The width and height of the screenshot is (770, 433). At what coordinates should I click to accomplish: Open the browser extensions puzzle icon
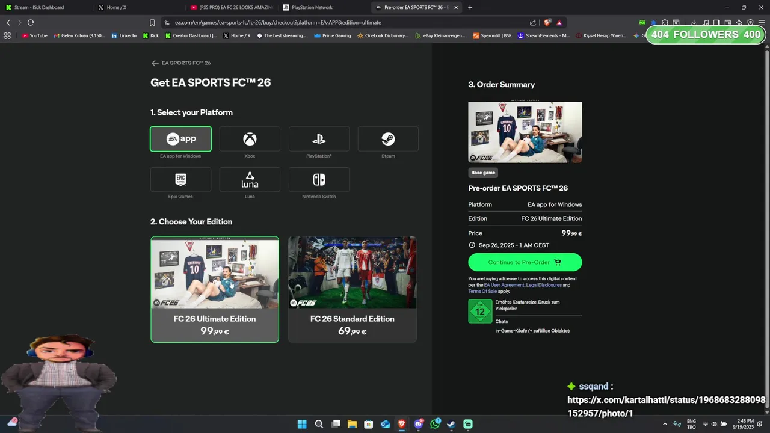click(665, 23)
